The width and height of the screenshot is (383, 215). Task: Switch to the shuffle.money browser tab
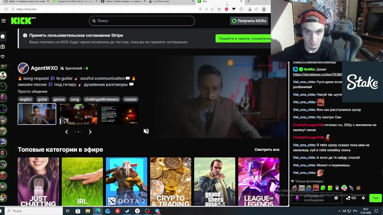171,1
